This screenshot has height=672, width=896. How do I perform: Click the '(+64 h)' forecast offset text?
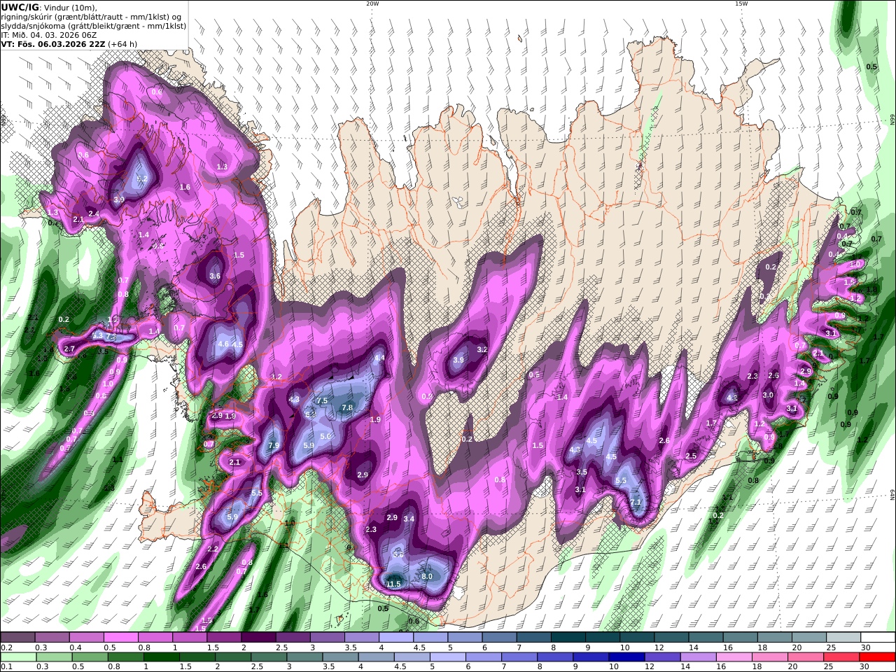tap(122, 44)
